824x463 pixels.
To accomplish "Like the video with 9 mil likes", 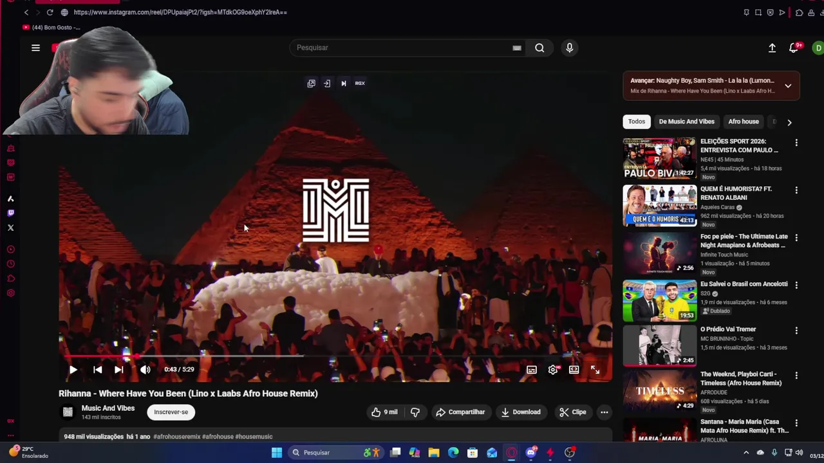I will point(384,412).
